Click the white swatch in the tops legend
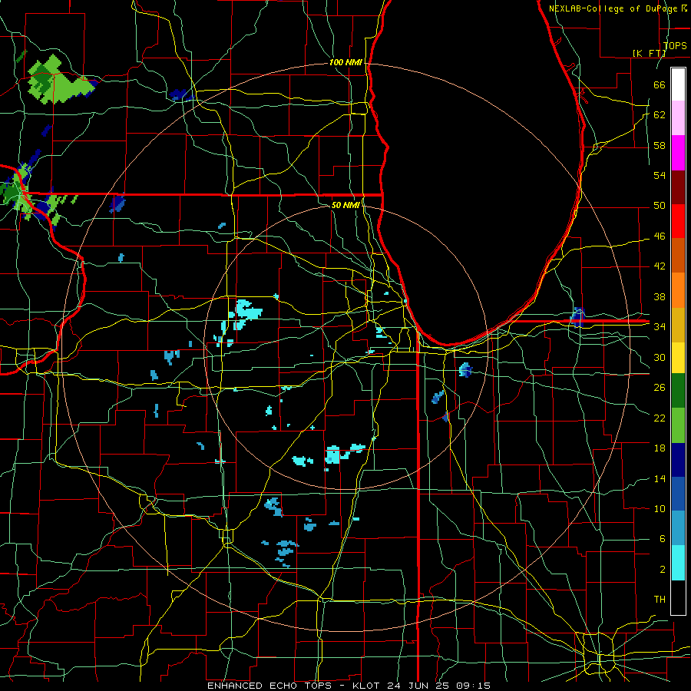This screenshot has width=691, height=691. pyautogui.click(x=678, y=84)
